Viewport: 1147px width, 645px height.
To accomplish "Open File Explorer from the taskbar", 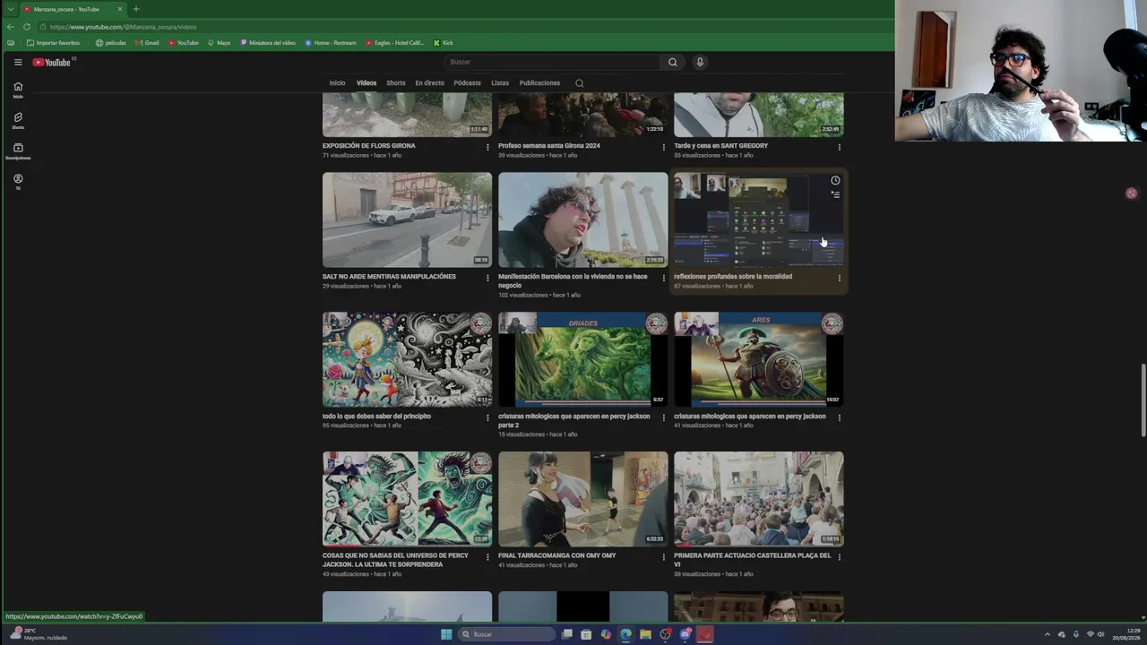I will coord(645,634).
